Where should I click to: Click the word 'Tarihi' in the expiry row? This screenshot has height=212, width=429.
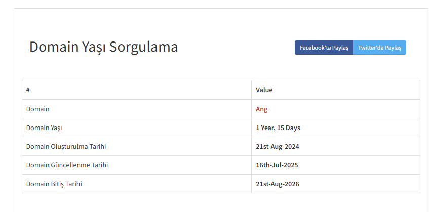point(73,184)
